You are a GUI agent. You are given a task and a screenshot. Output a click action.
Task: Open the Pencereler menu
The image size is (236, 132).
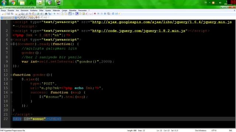tap(83, 11)
